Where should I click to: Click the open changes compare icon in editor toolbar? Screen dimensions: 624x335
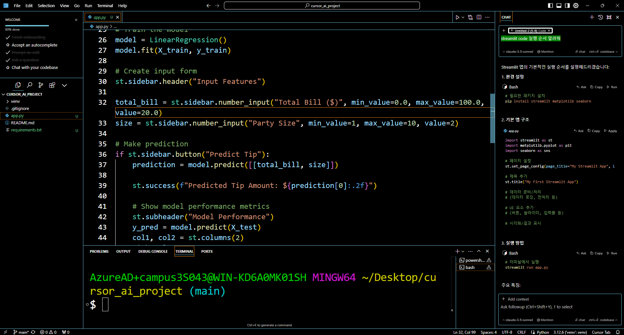(470, 17)
